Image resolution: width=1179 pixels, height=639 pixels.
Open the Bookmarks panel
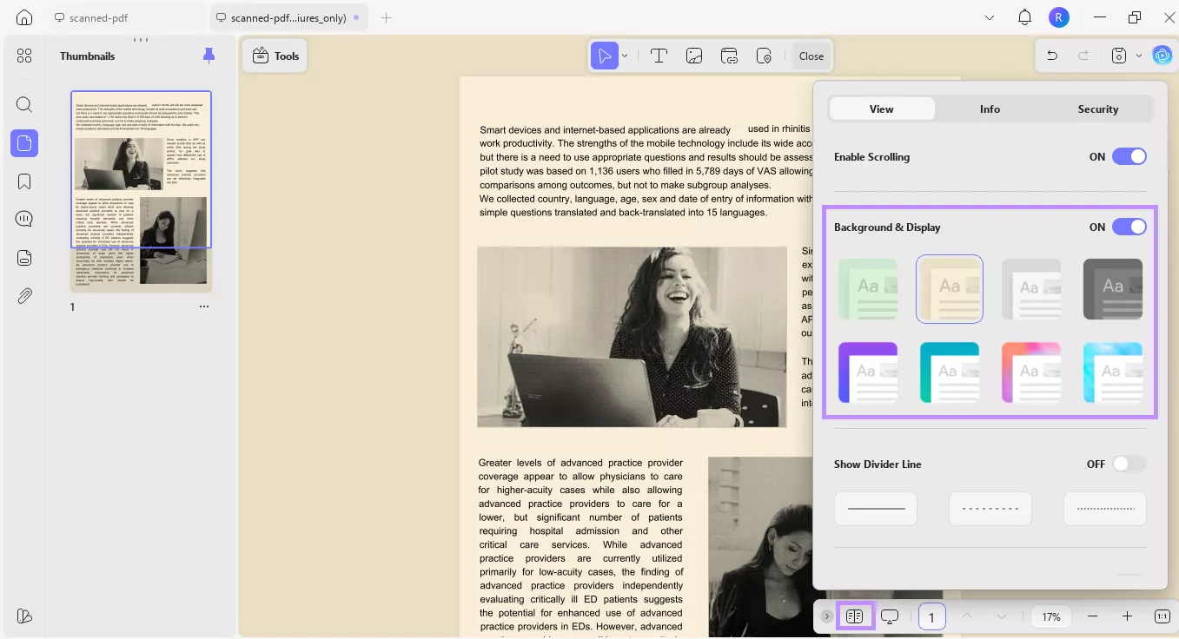coord(24,181)
